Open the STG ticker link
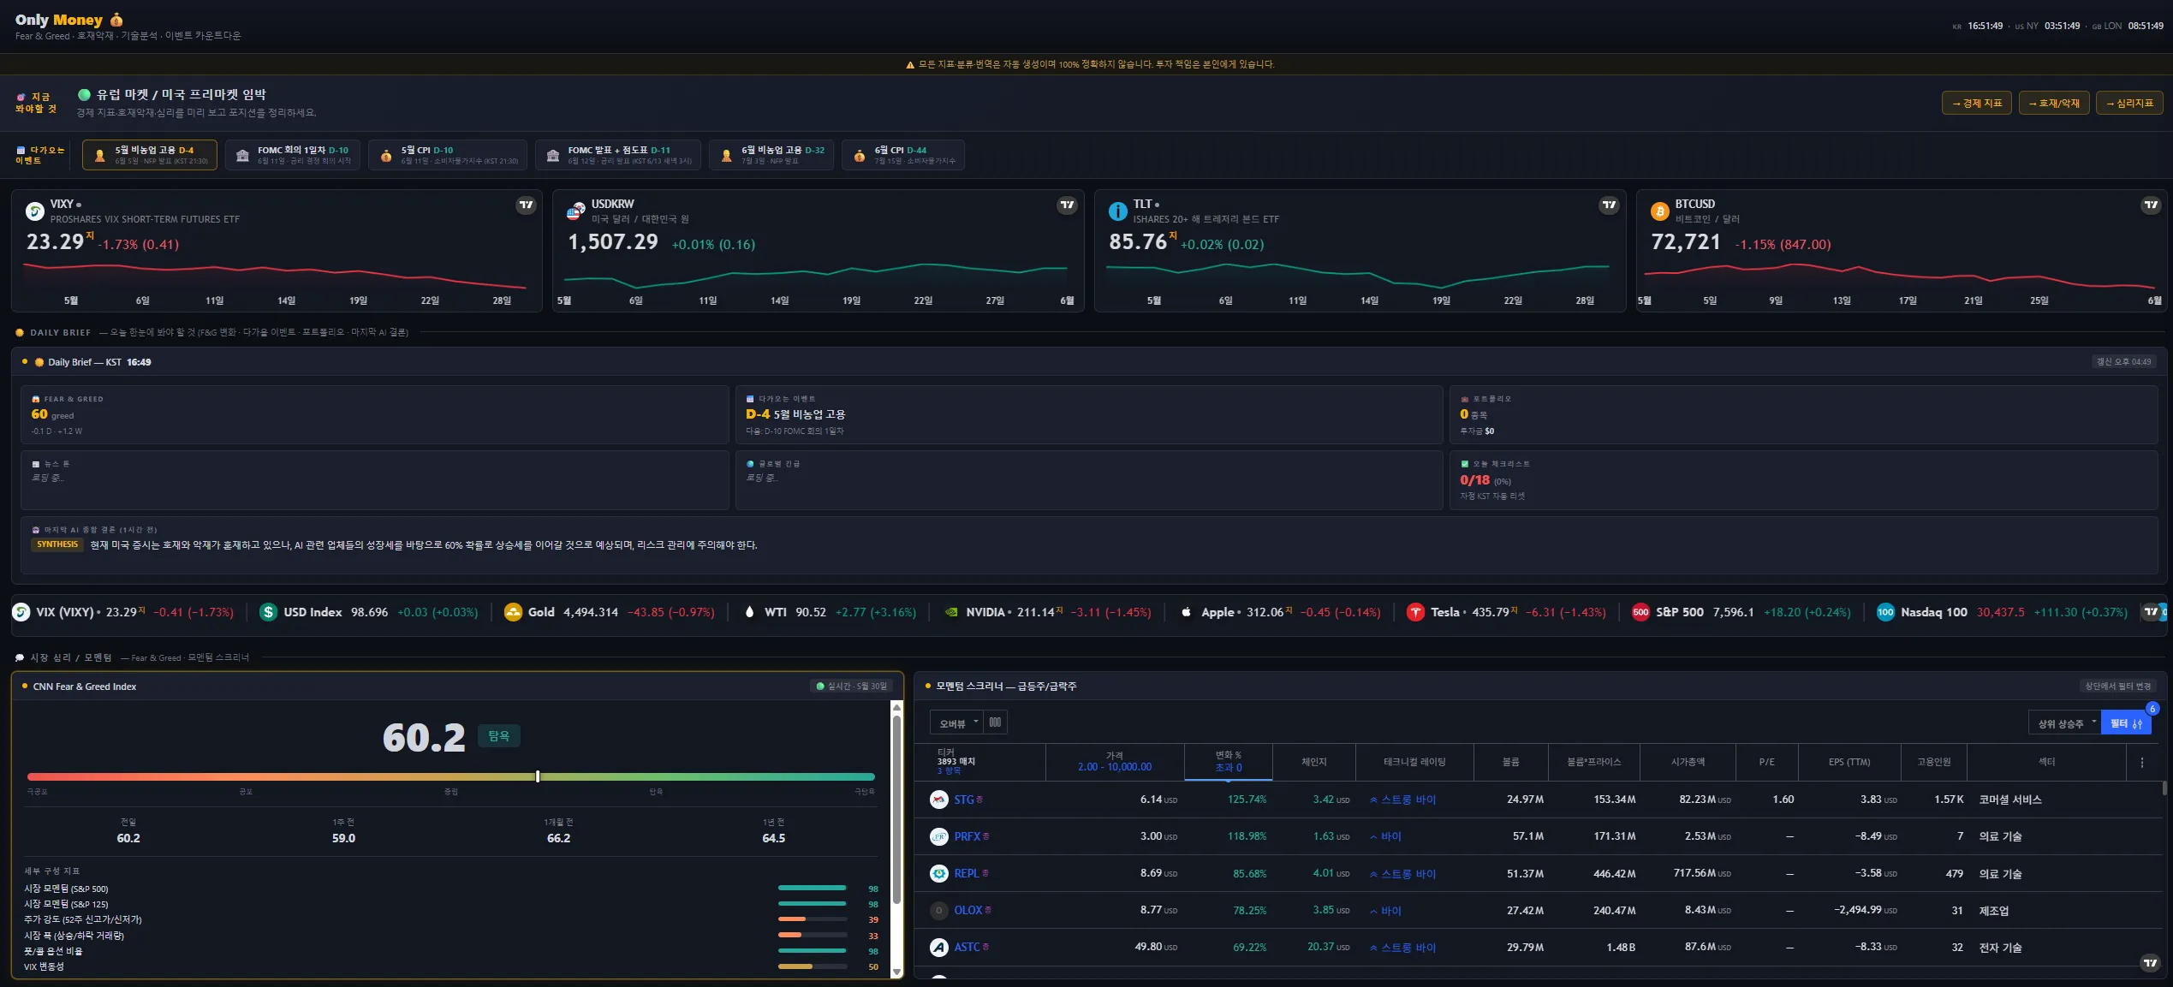Image resolution: width=2173 pixels, height=987 pixels. pos(964,800)
